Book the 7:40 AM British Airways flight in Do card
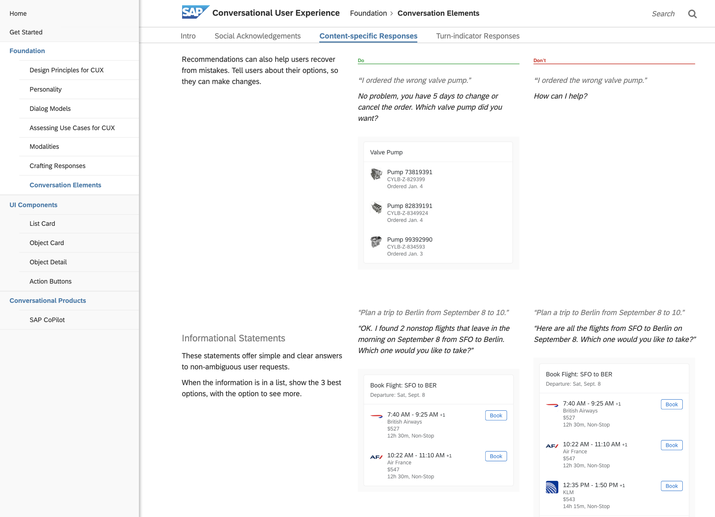The height and width of the screenshot is (517, 715). (x=496, y=415)
